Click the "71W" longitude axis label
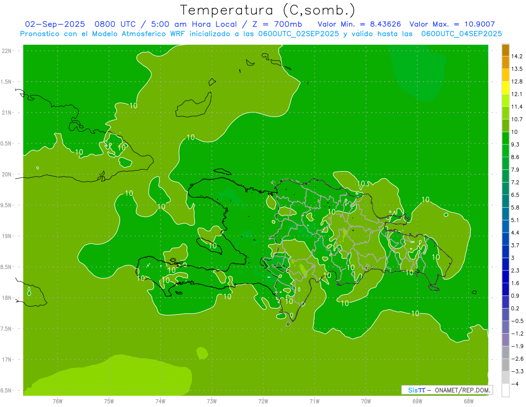 [x=314, y=401]
